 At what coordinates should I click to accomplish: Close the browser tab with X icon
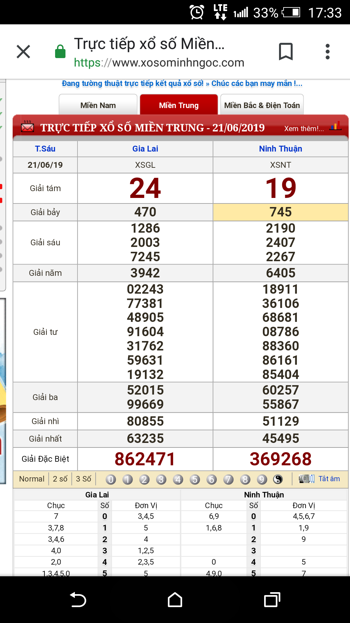23,52
